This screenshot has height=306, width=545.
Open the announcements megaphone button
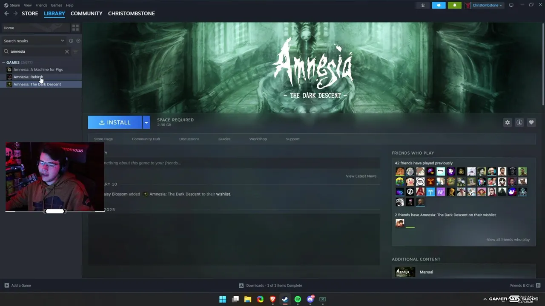[x=439, y=5]
